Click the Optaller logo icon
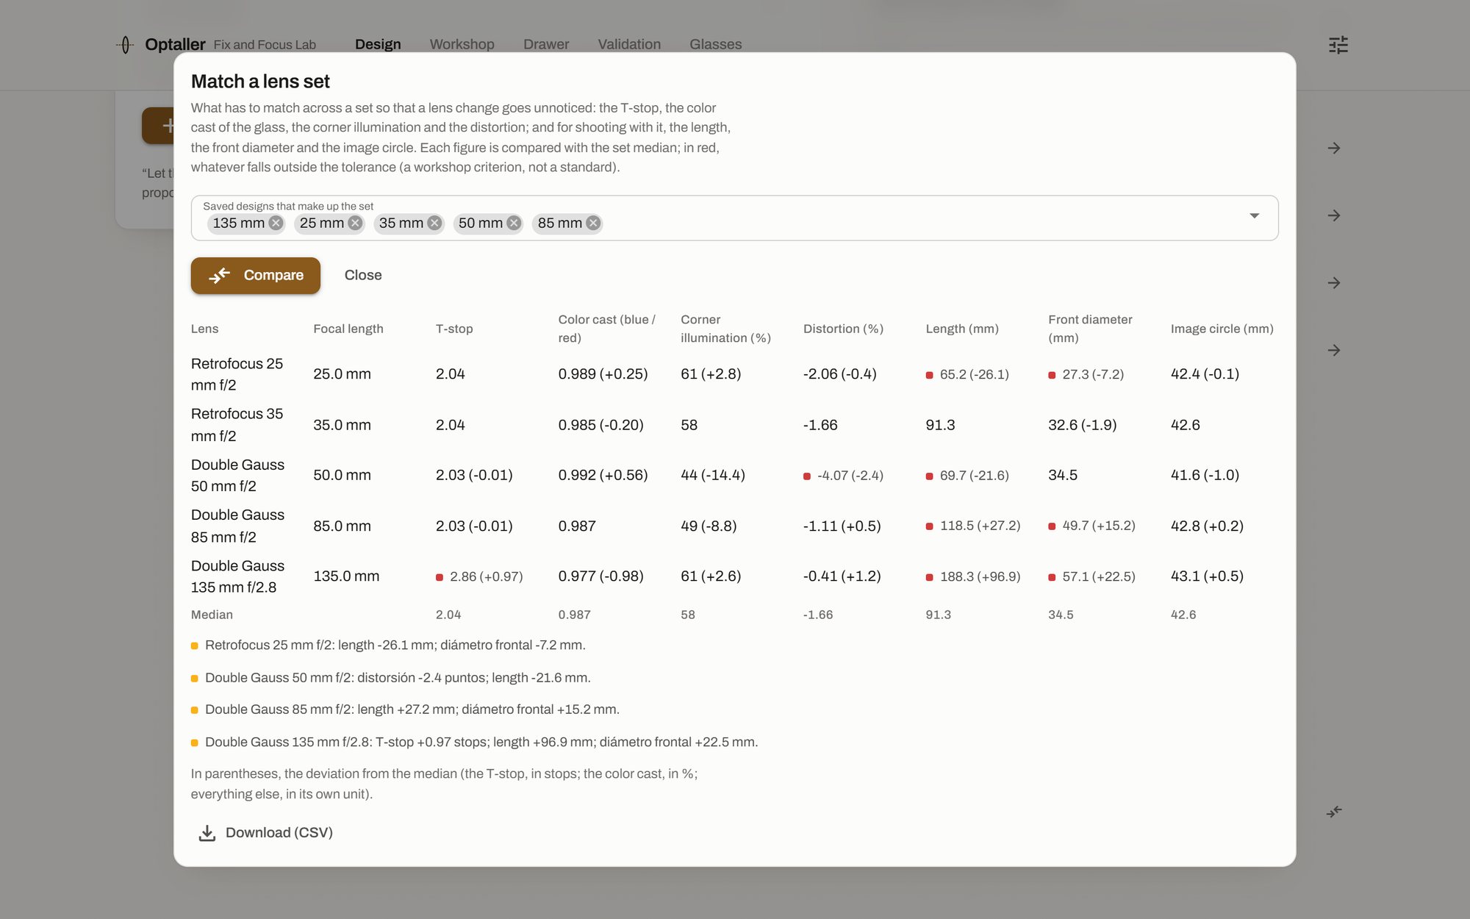The width and height of the screenshot is (1470, 919). 126,45
